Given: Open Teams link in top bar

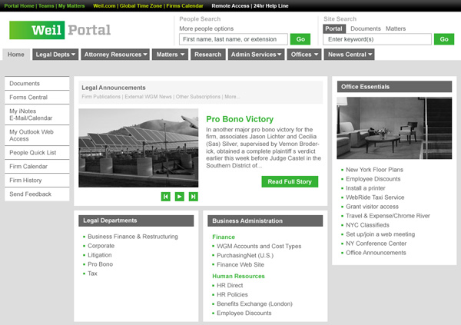Looking at the screenshot, I should point(46,6).
